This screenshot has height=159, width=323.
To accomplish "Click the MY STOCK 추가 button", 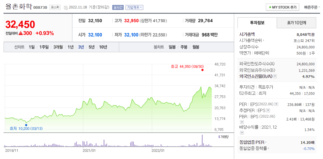I will 283,7.
